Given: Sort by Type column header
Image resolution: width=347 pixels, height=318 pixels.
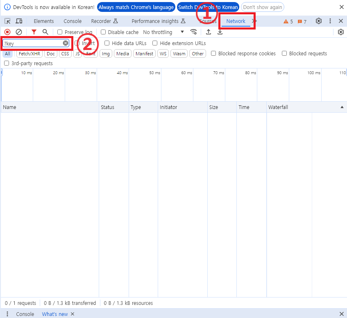Looking at the screenshot, I should [x=143, y=107].
